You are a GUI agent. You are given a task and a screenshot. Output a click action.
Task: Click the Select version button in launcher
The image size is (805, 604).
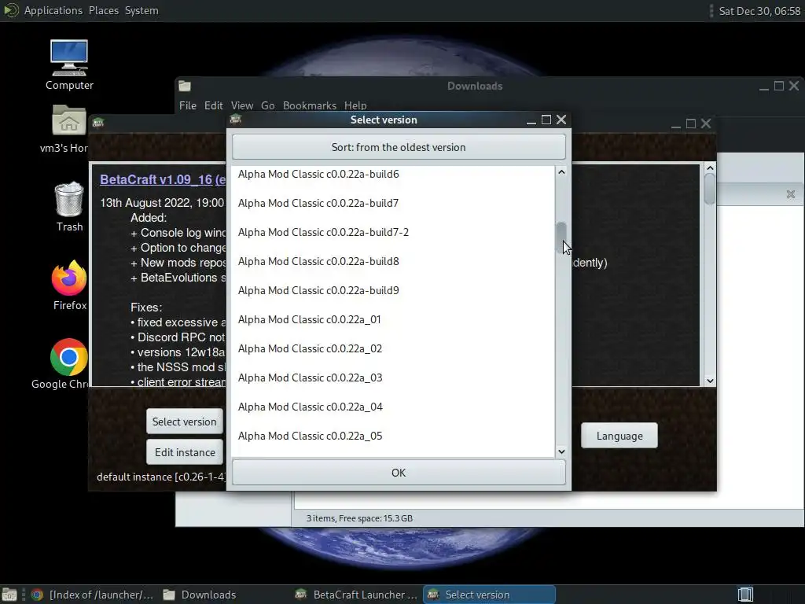click(x=184, y=422)
